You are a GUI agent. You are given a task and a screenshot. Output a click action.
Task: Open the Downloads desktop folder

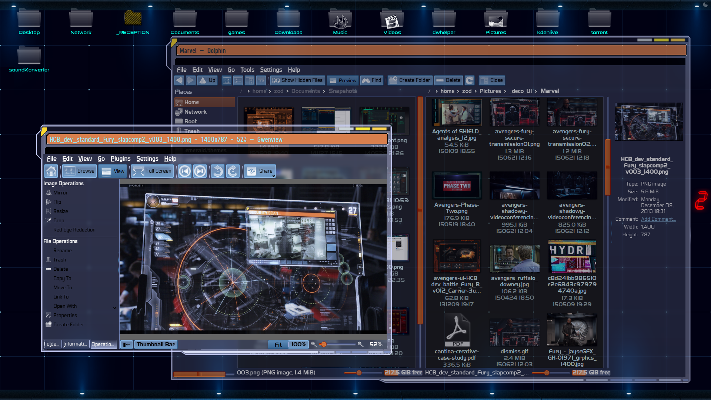coord(288,21)
